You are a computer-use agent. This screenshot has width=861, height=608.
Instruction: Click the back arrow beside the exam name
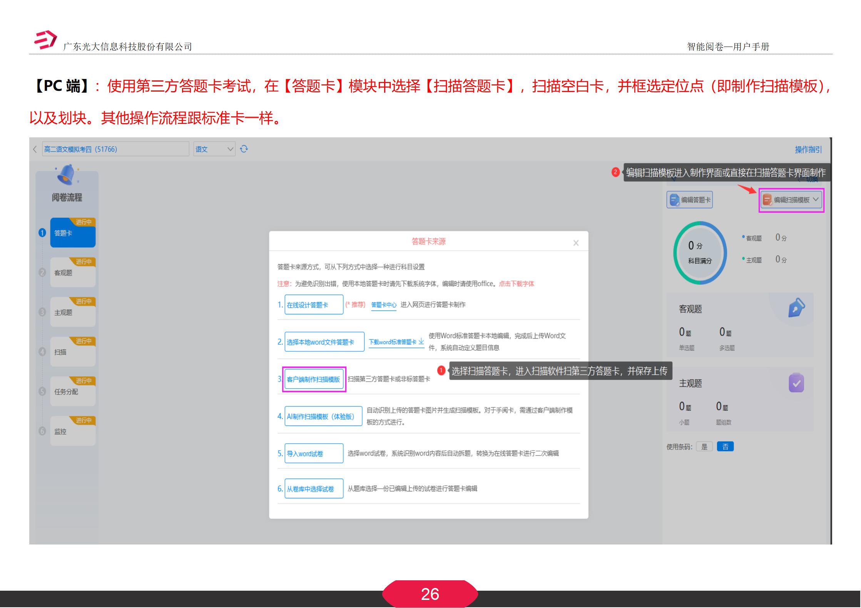35,149
